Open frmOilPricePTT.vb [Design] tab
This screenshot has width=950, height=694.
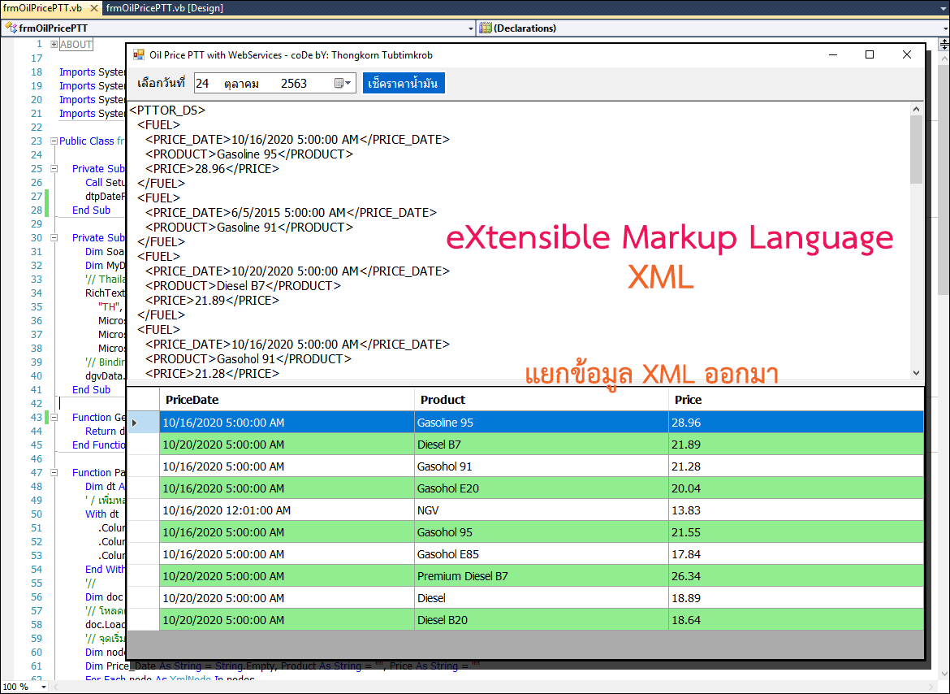pyautogui.click(x=164, y=8)
